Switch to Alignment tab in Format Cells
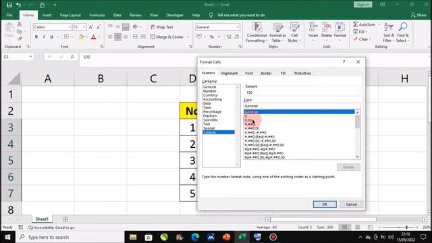This screenshot has height=243, width=432. (x=229, y=73)
